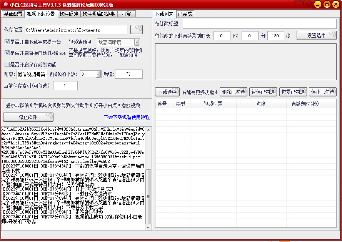Go to the 软件背后的故事 tab
This screenshot has width=342, height=242.
(x=98, y=14)
